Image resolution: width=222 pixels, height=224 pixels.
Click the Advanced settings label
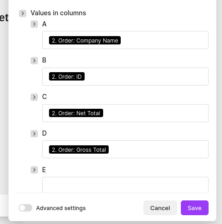[x=61, y=208]
